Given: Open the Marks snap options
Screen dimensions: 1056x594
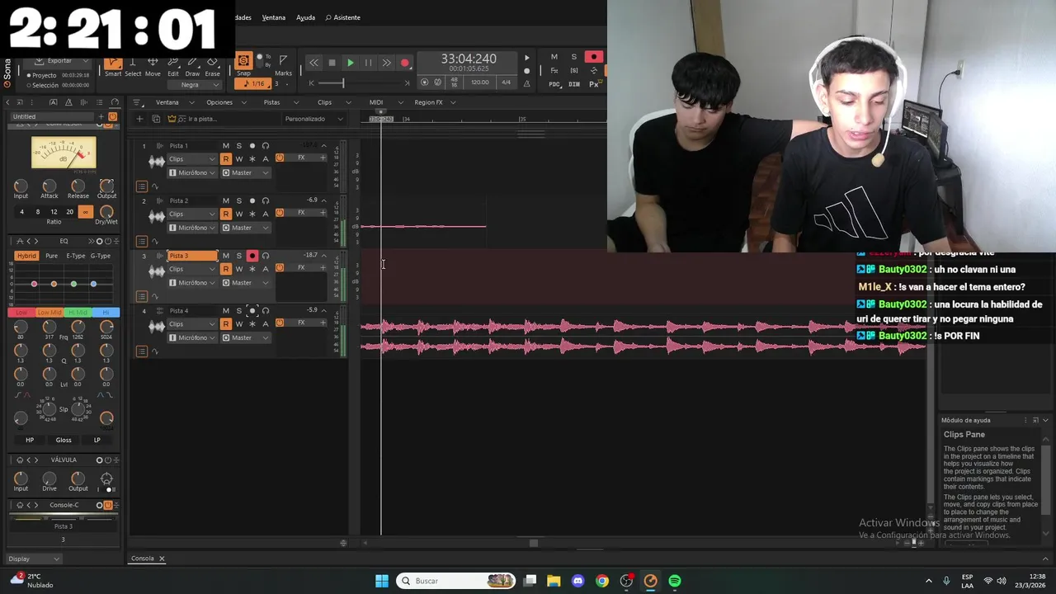Looking at the screenshot, I should [283, 65].
